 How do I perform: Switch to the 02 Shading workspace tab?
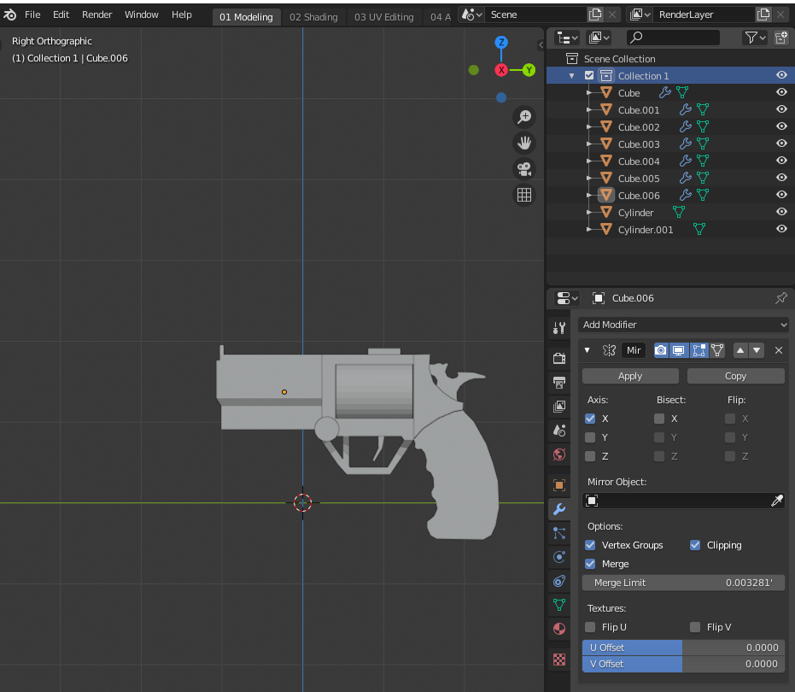313,17
